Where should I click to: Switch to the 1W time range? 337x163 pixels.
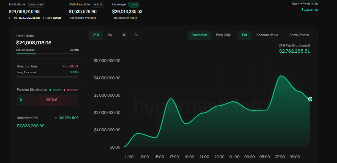(110, 35)
